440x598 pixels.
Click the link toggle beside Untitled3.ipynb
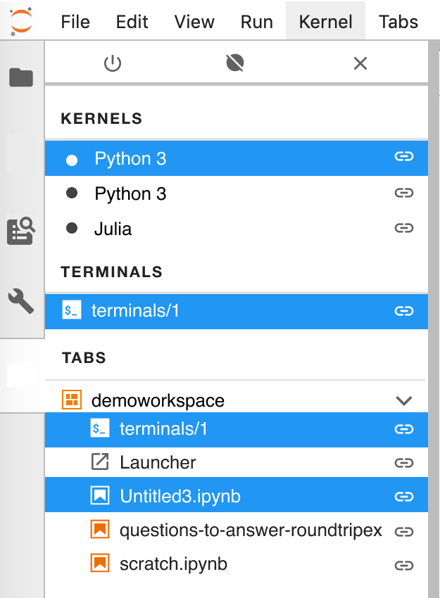click(x=404, y=496)
